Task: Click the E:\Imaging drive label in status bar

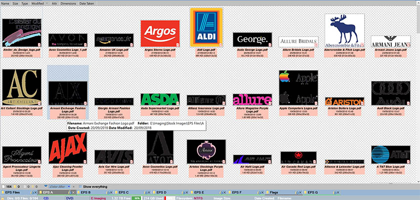Action: coord(98,198)
